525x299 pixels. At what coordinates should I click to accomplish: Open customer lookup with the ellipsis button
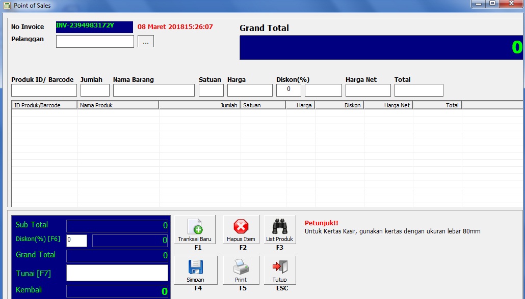[145, 41]
